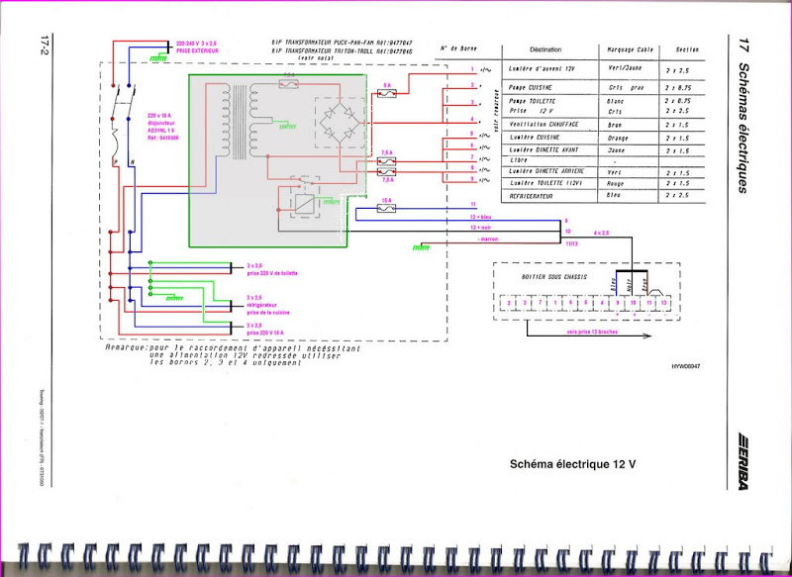Click section "2 x 0.75" in the Pompe CUISINE row
This screenshot has height=577, width=792.
click(x=678, y=88)
